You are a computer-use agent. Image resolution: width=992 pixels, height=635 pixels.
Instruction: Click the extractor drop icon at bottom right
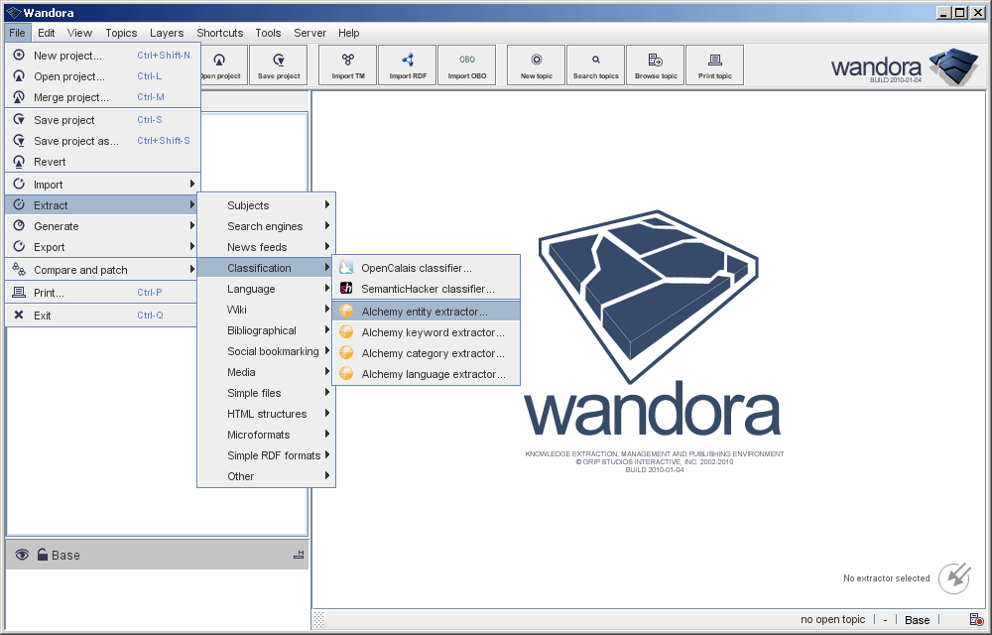click(953, 577)
